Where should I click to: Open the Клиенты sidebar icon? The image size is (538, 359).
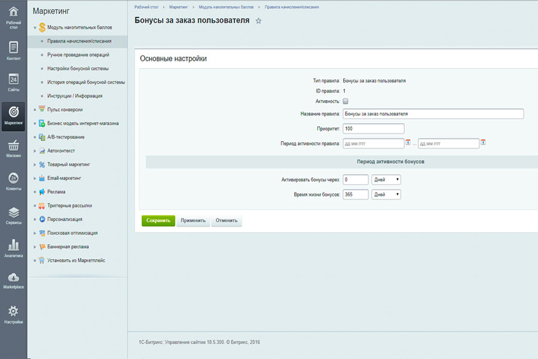[13, 178]
